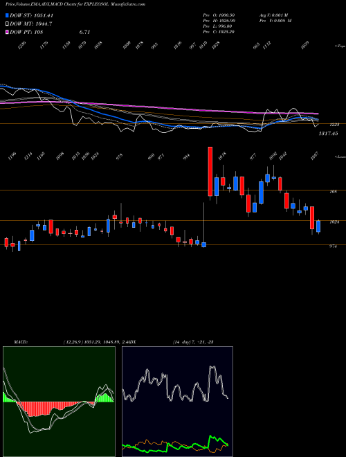
Task: Click the magenta DOW PT legend swatch
Action: click(x=7, y=32)
